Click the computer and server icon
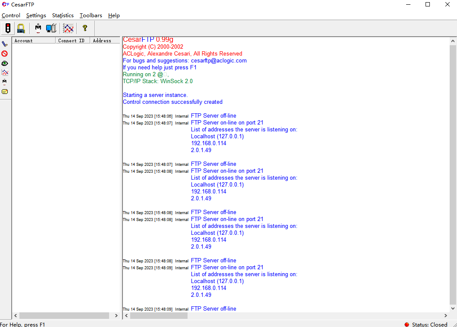This screenshot has width=457, height=327. [x=51, y=28]
